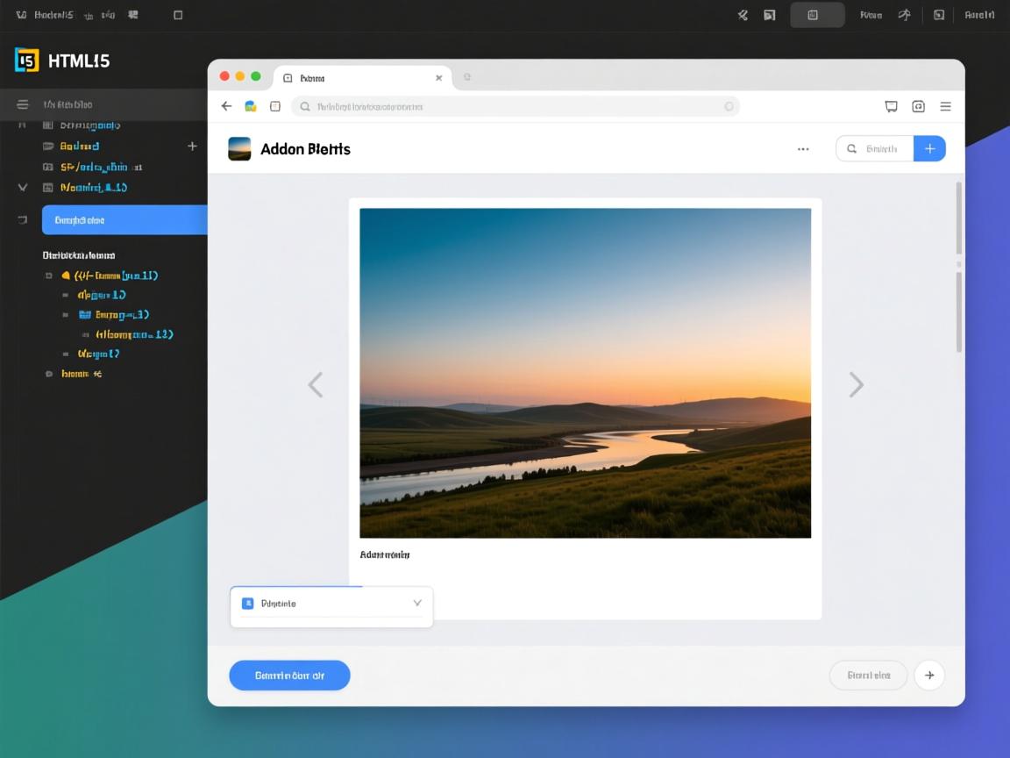The image size is (1010, 758).
Task: Expand the dropdown below the image card
Action: tap(417, 604)
